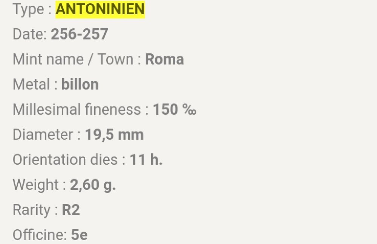Select the date value 256-257
The width and height of the screenshot is (377, 244).
(x=79, y=35)
